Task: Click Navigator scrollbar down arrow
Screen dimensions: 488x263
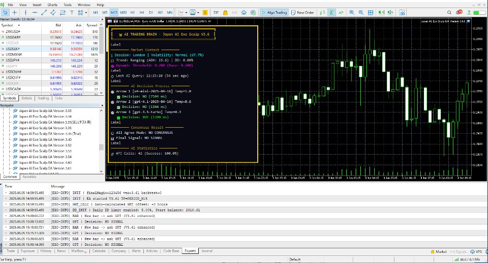Action: (101, 171)
